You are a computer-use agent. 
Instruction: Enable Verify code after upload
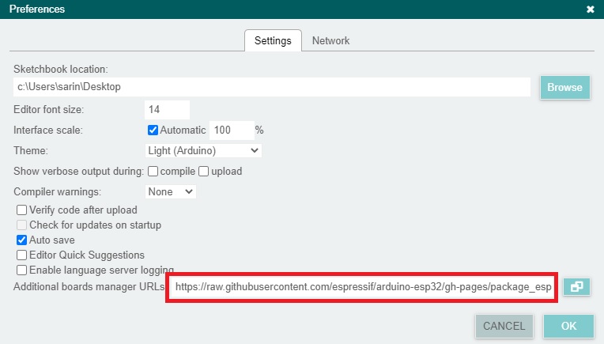[x=22, y=210]
